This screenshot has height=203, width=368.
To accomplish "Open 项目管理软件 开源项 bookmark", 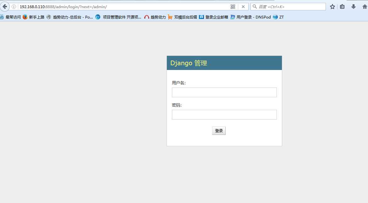I will pos(118,17).
